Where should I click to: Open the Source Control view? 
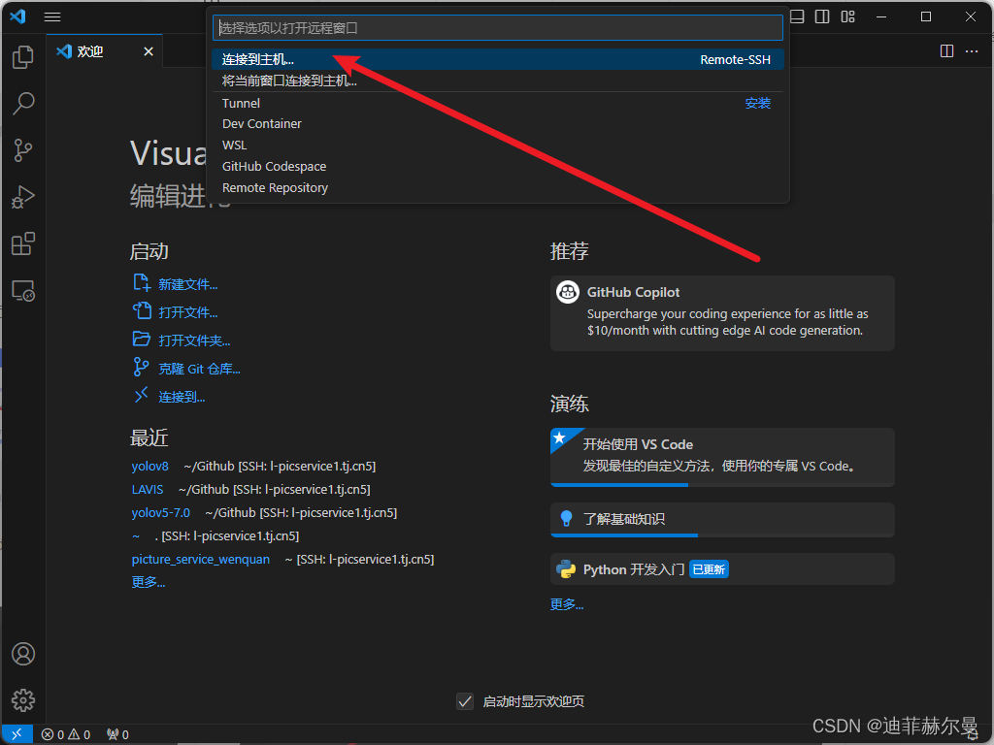pyautogui.click(x=23, y=150)
